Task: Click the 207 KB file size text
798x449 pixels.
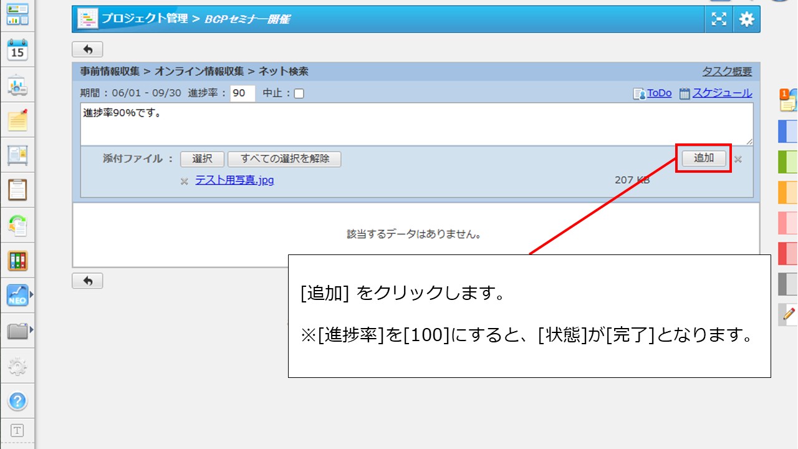Action: click(x=632, y=180)
